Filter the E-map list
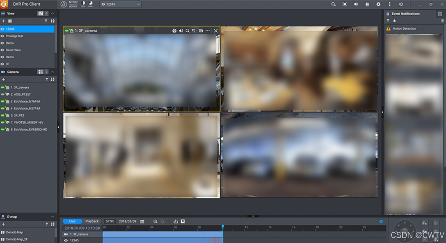The image size is (446, 243). tap(47, 224)
